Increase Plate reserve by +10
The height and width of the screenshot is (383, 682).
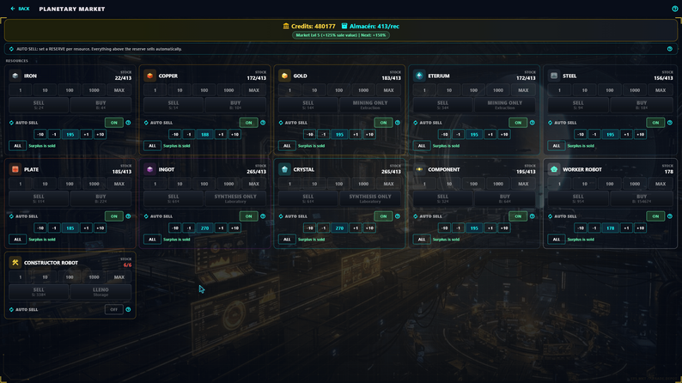pyautogui.click(x=100, y=228)
